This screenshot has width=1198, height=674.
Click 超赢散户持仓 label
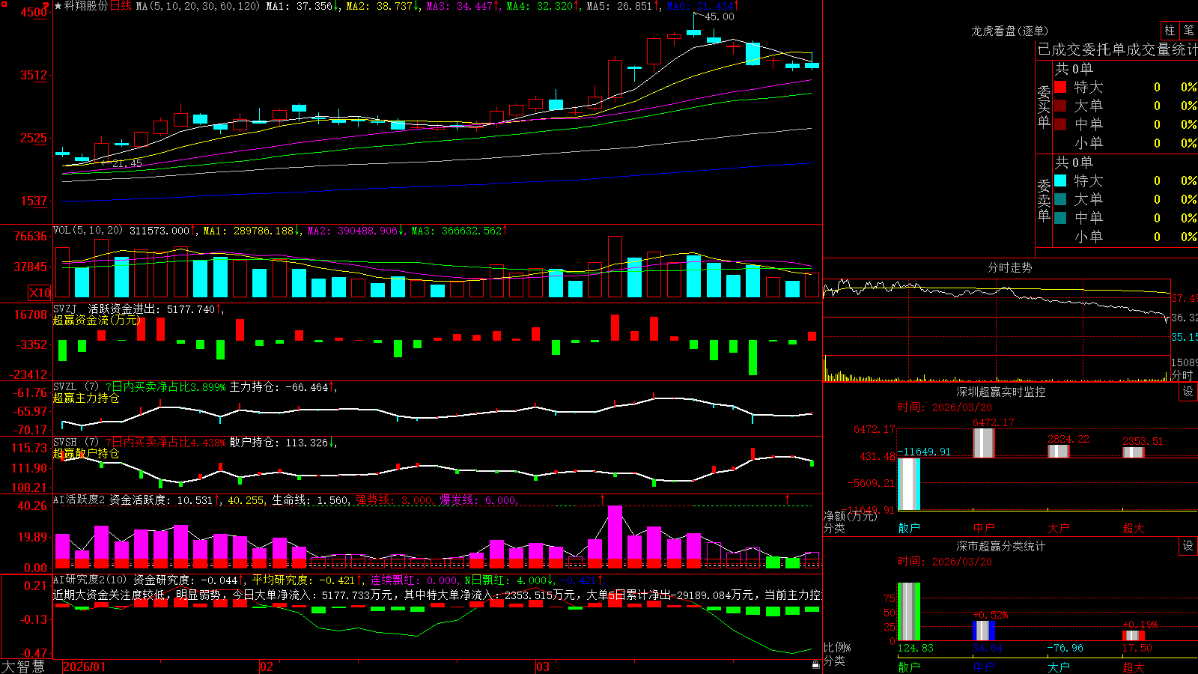[86, 453]
